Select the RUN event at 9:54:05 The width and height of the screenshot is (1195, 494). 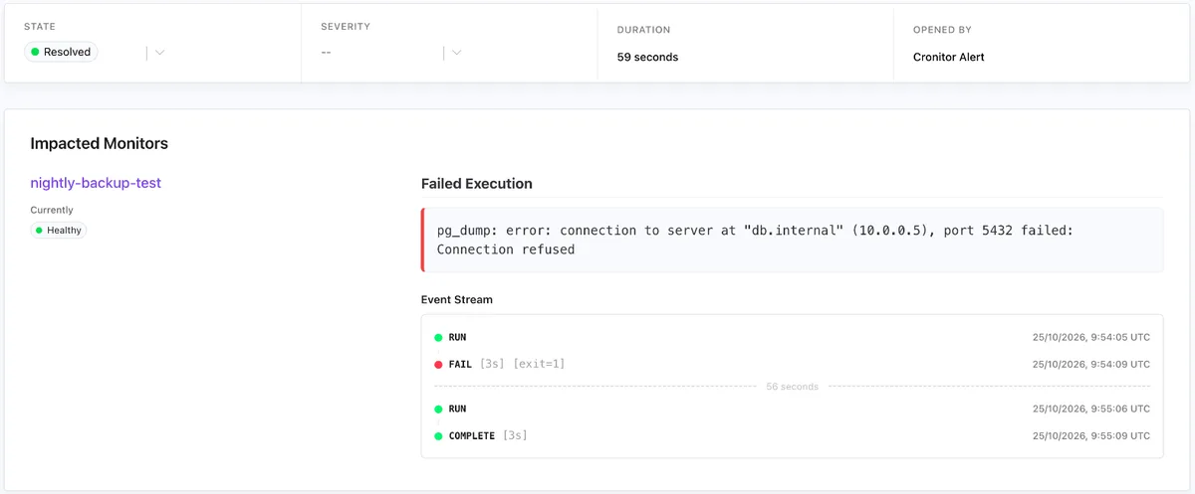pos(793,337)
